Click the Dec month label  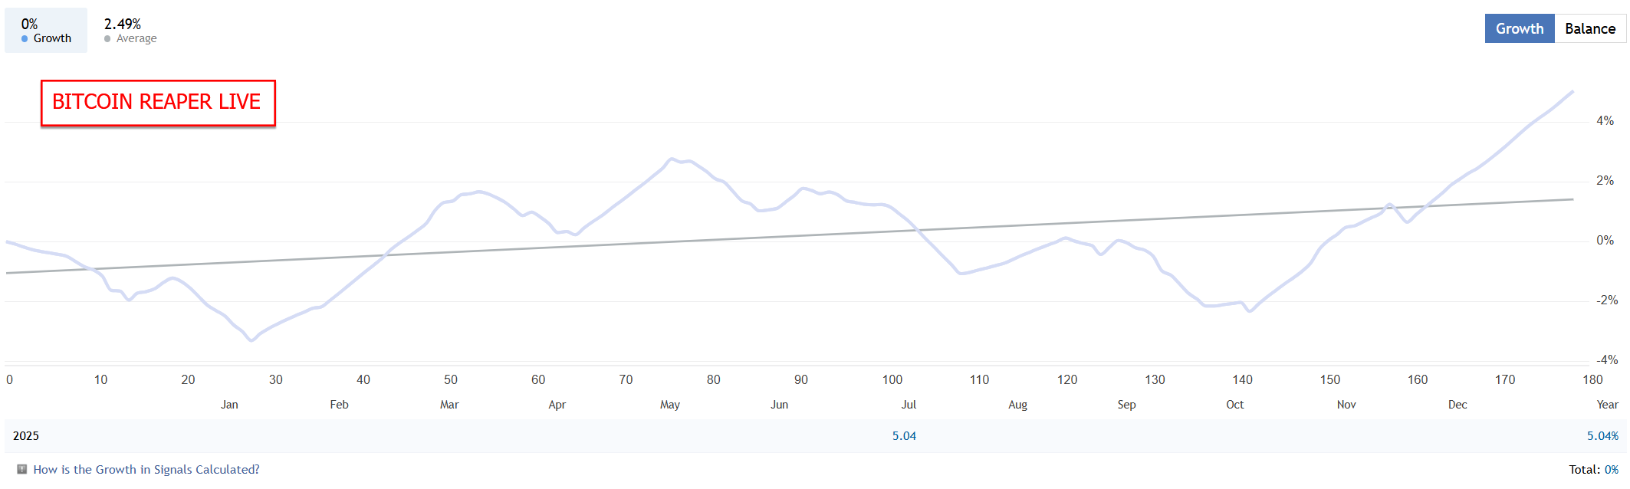pos(1457,405)
